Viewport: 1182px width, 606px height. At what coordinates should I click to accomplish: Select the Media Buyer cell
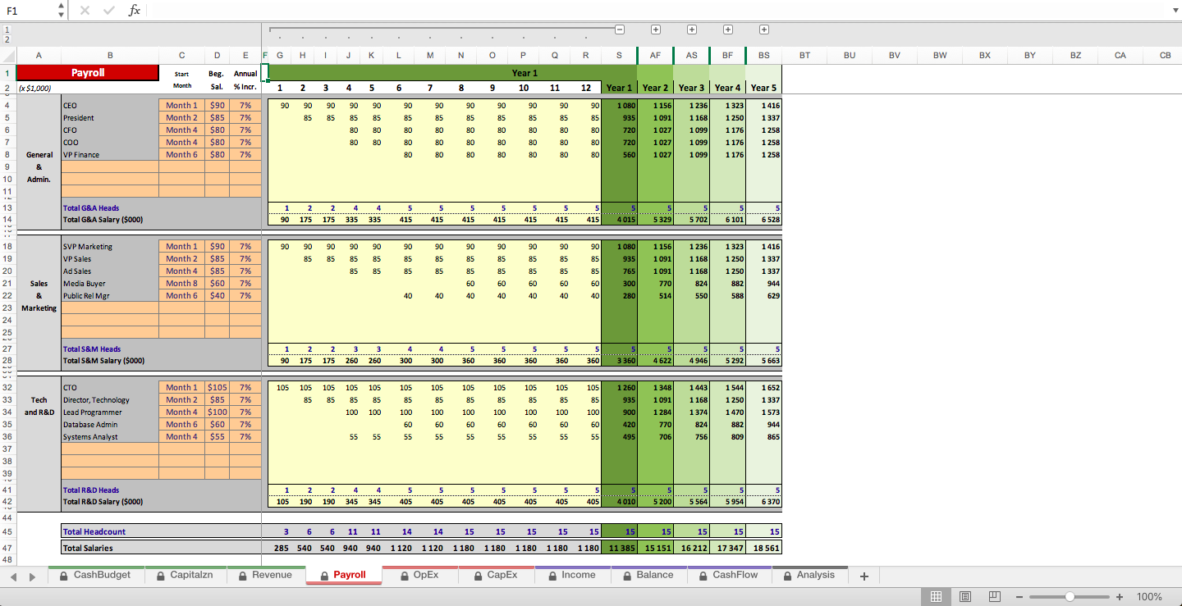coord(110,283)
